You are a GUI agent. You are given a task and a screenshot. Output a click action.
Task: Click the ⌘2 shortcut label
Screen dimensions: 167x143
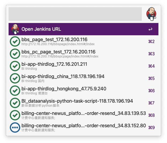[151, 41]
